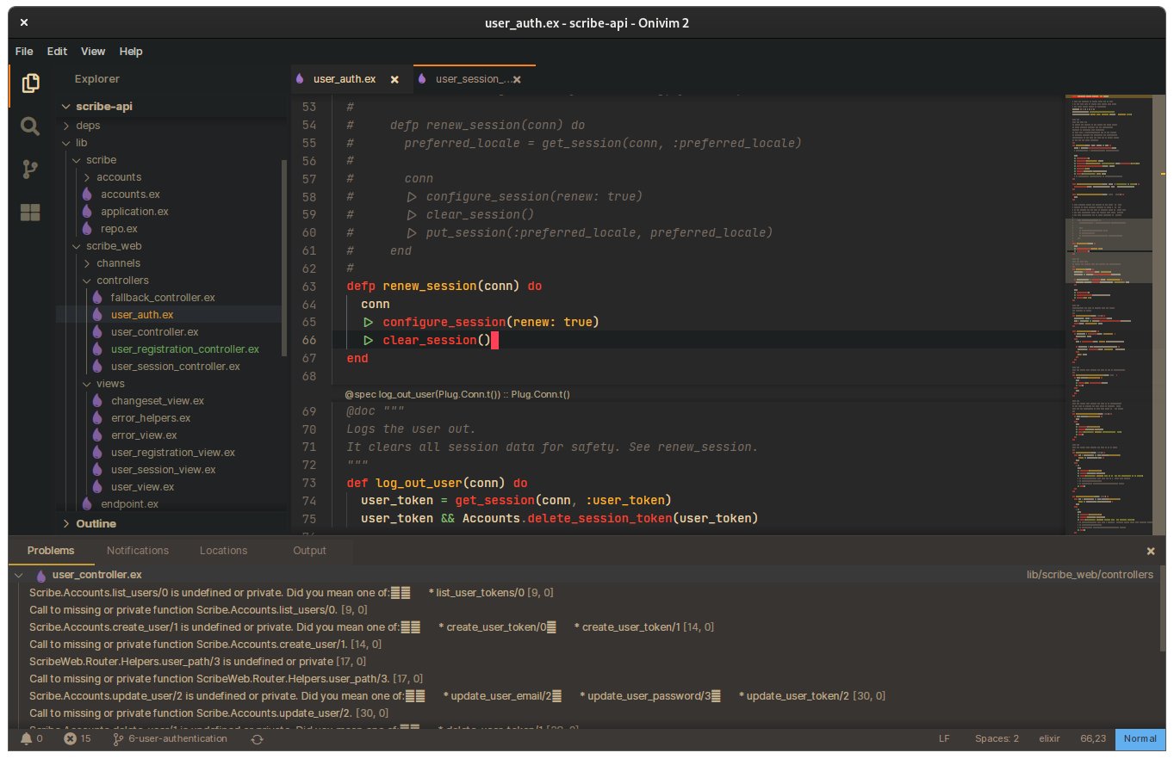Select the Problems panel tab

point(50,551)
